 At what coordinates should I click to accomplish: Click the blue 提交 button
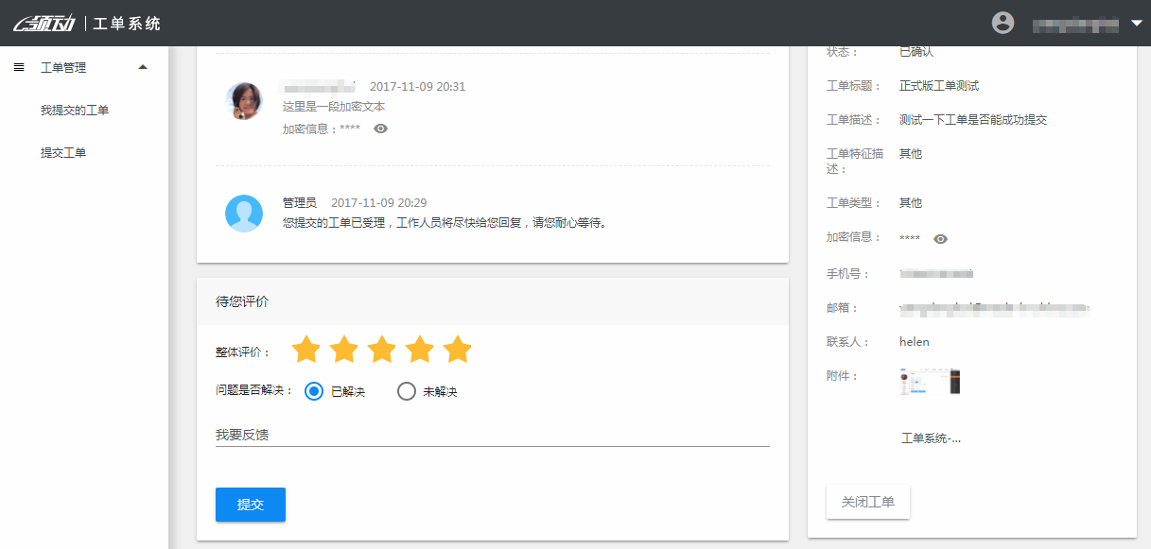pos(251,505)
